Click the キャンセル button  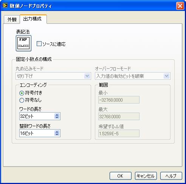pos(146,176)
